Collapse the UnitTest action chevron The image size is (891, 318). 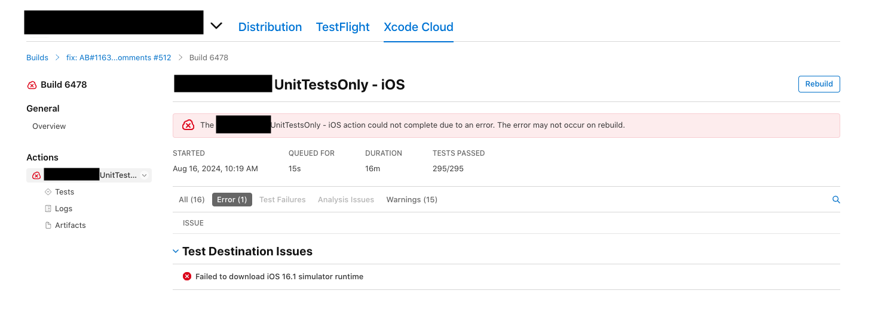144,175
